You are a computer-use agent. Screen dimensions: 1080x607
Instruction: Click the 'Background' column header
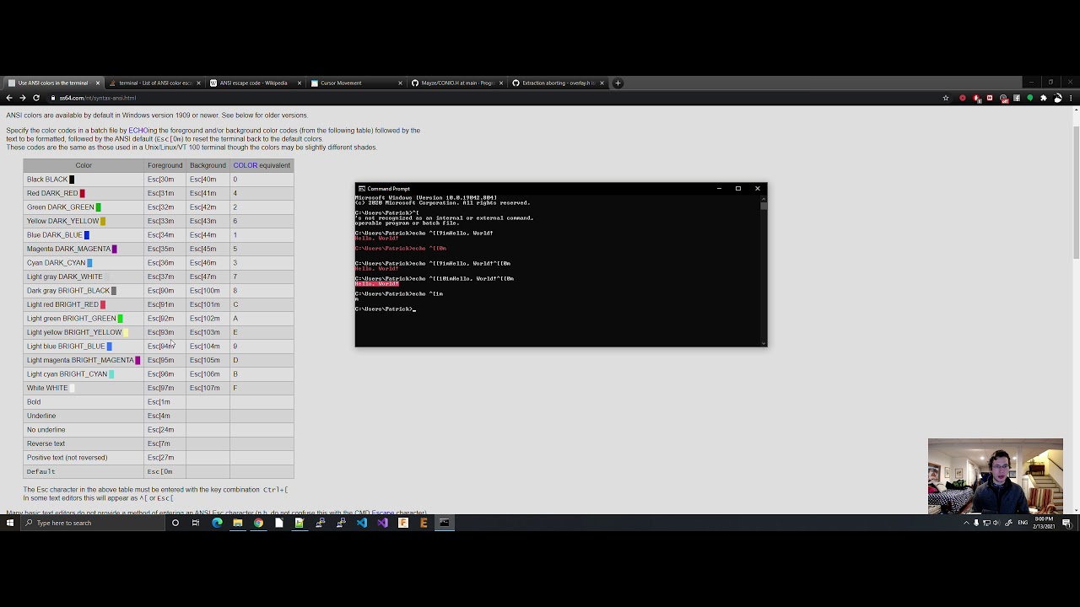point(208,165)
